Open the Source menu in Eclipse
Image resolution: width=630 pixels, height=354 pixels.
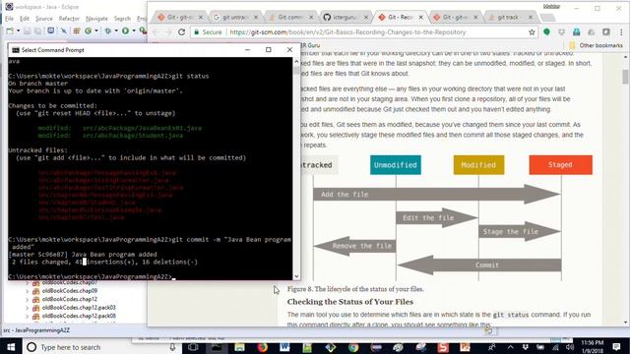click(43, 19)
